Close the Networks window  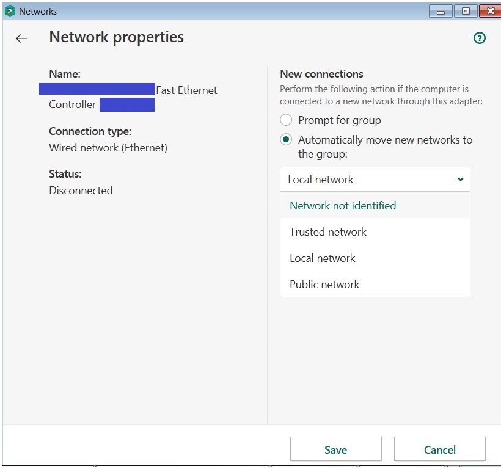click(489, 11)
